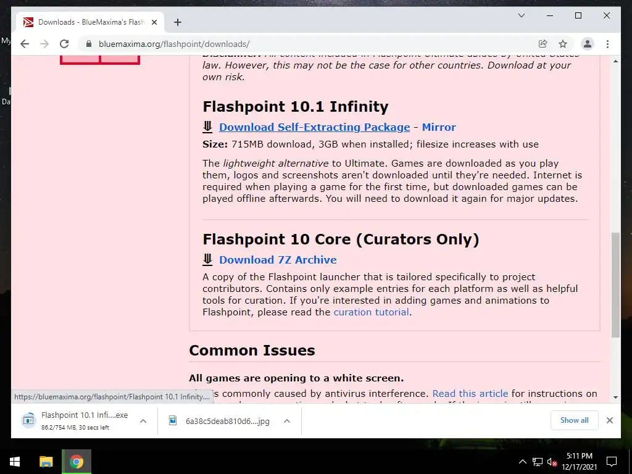Image resolution: width=632 pixels, height=474 pixels.
Task: Click the page vertical scrollbar thumb
Action: (615, 285)
